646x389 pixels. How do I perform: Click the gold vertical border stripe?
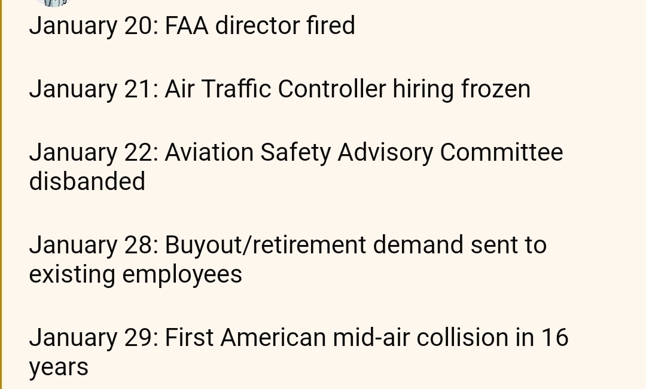tap(1, 194)
